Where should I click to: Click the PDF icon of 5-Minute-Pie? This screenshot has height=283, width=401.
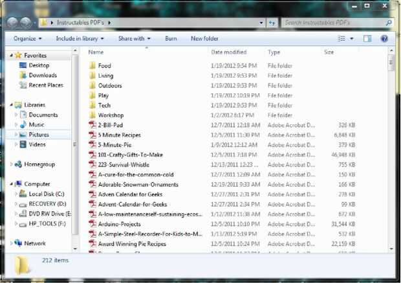(x=92, y=144)
